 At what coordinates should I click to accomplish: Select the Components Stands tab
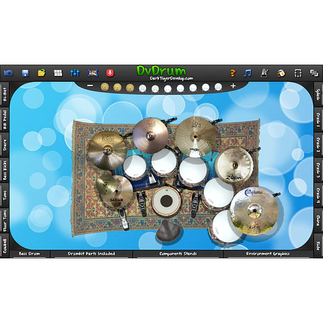coord(178,254)
